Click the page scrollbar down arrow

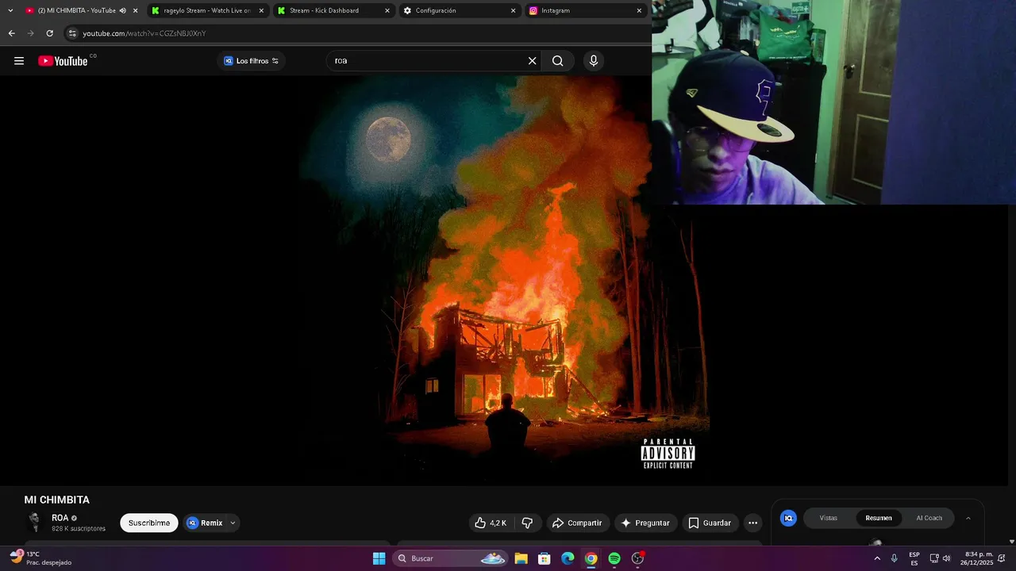[1011, 542]
